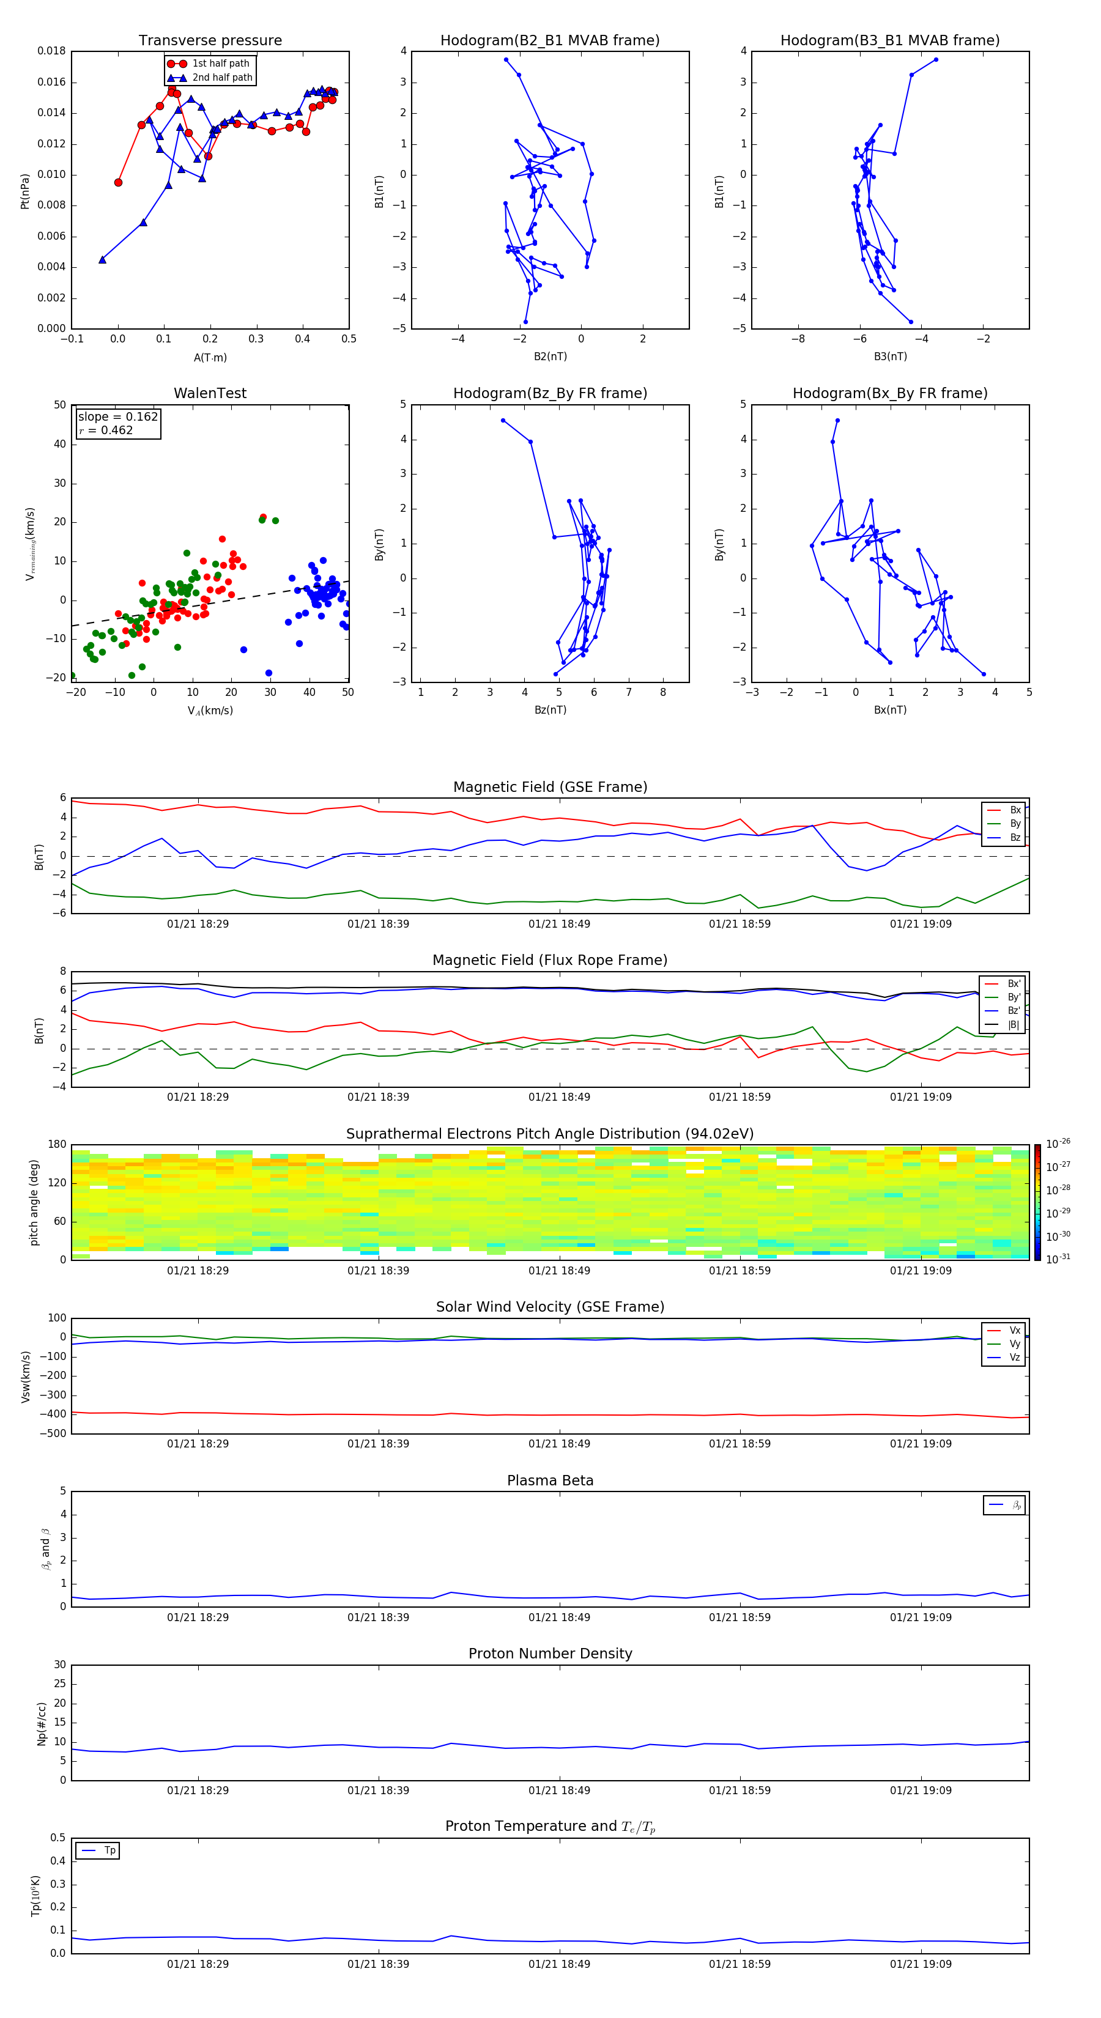Select "|B|" in the flux rope legend
1101x2018 pixels.
tap(1003, 1025)
